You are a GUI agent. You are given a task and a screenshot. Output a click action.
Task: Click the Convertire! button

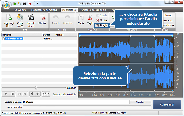[167, 104]
